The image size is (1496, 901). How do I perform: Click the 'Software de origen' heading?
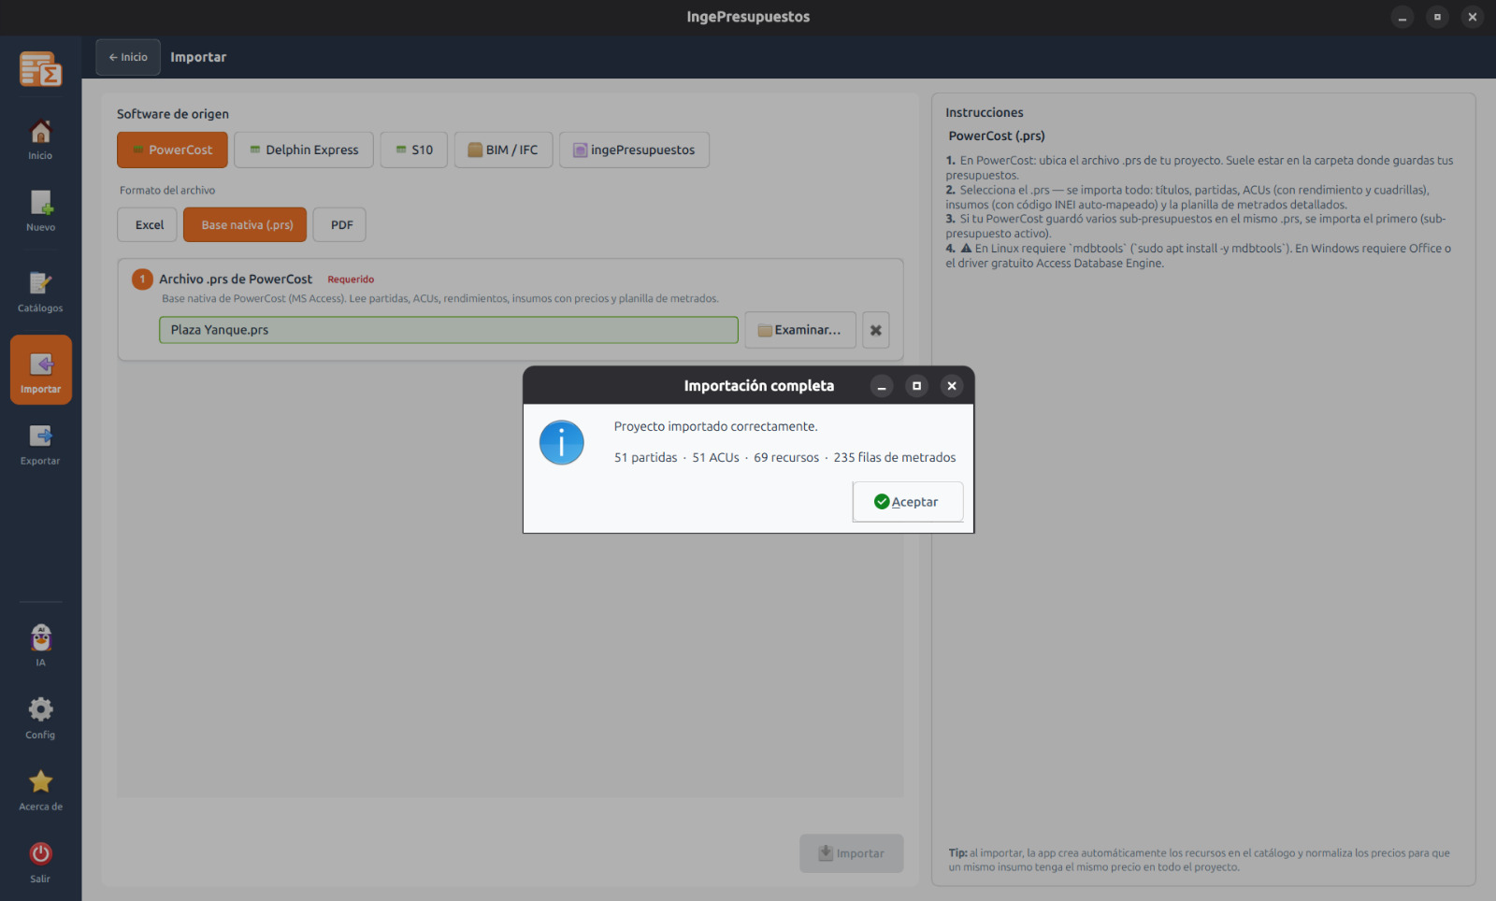point(173,114)
